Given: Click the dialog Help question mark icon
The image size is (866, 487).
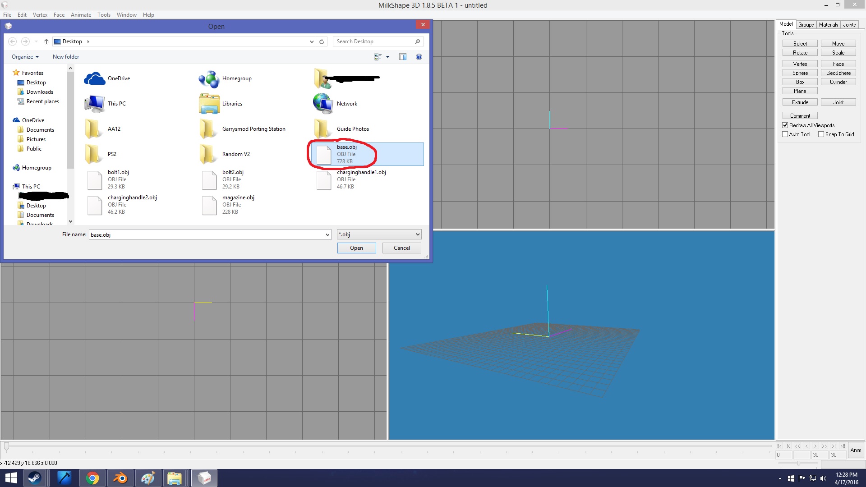Looking at the screenshot, I should tap(419, 57).
